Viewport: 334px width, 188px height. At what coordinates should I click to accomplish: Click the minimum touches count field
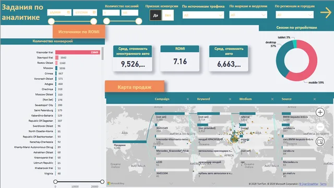tap(111, 13)
